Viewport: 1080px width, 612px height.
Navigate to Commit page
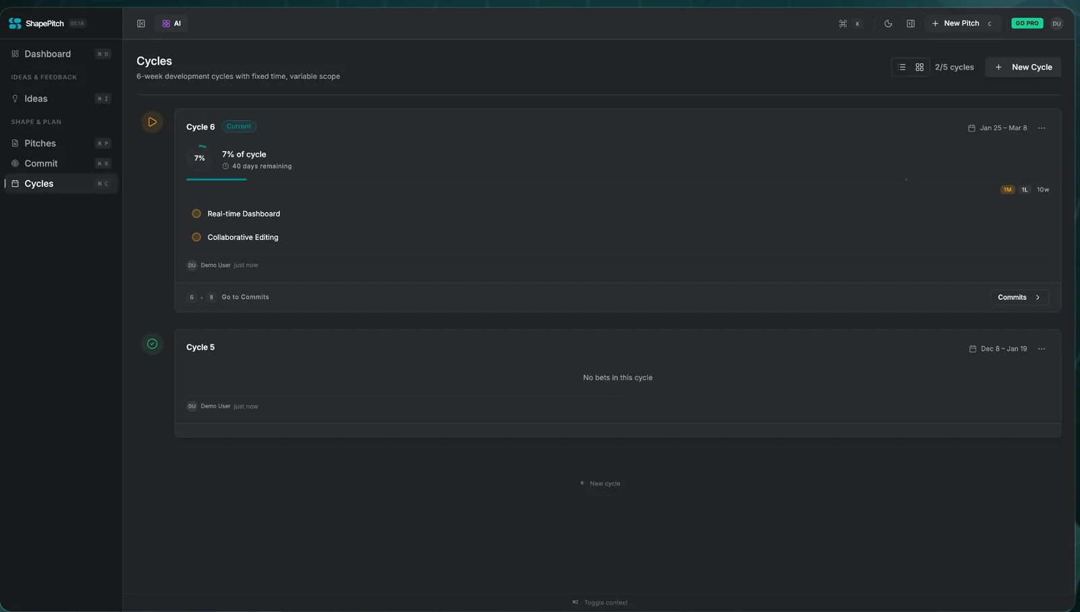pos(61,163)
